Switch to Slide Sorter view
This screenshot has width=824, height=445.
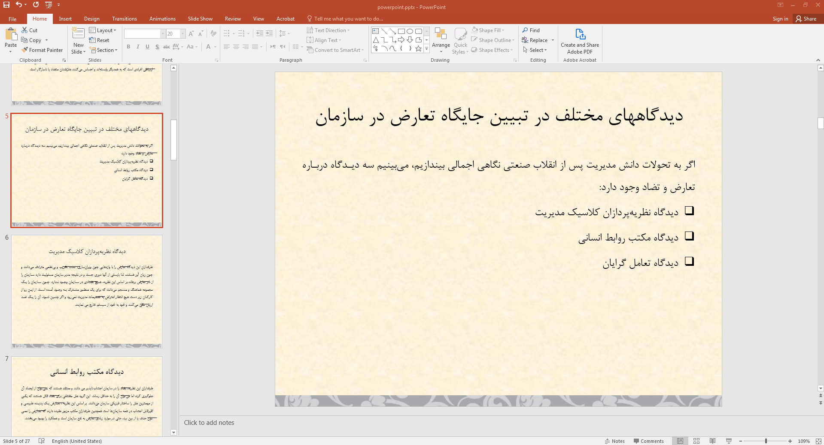[696, 441]
